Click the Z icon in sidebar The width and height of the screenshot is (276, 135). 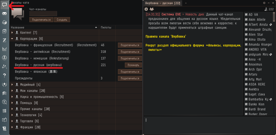(4, 40)
